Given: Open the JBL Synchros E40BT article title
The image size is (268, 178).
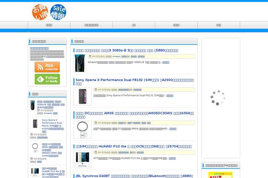Looking at the screenshot, I should point(134,176).
